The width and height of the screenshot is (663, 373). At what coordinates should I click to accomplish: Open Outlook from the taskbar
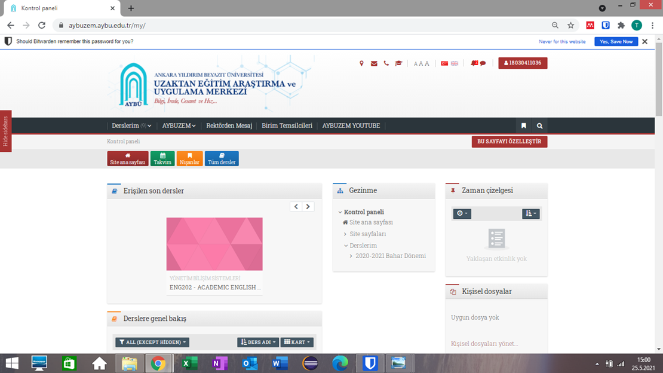pyautogui.click(x=250, y=363)
